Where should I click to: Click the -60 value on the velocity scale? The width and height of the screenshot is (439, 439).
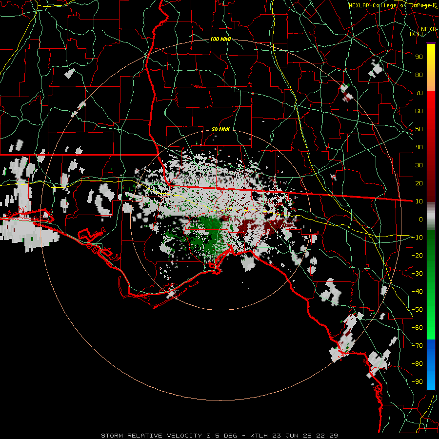click(x=417, y=328)
